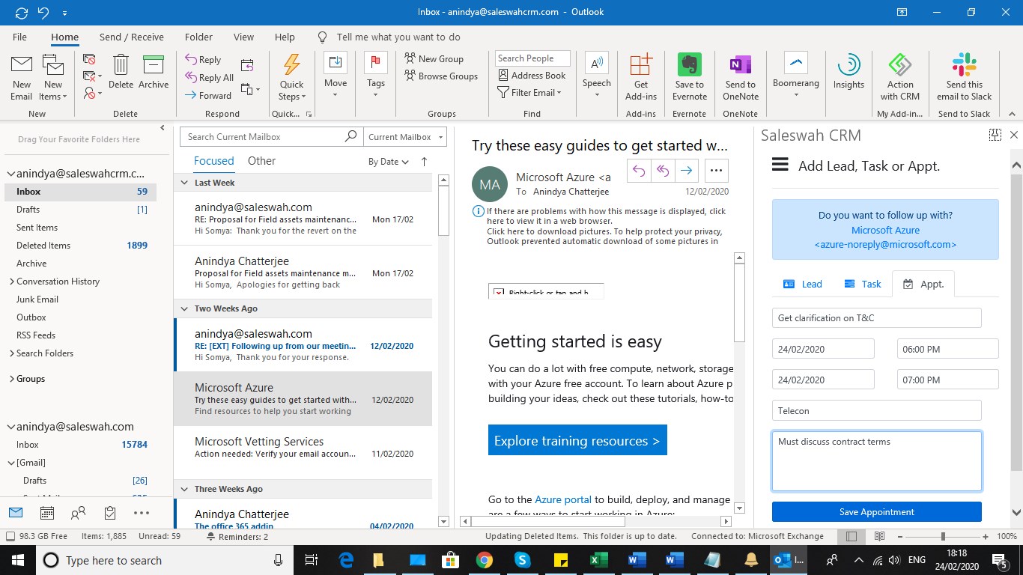Open Excel from the taskbar
Image resolution: width=1023 pixels, height=575 pixels.
(x=598, y=560)
